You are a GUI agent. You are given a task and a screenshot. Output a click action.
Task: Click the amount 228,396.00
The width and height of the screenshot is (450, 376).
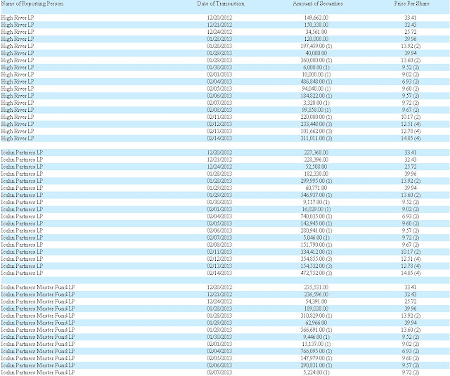pos(316,160)
